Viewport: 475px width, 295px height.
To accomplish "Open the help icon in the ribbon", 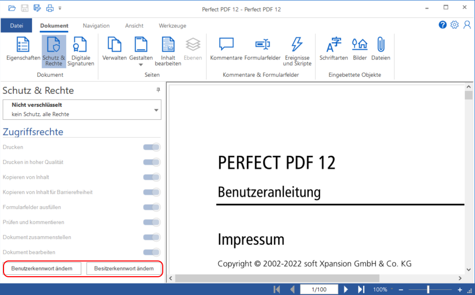I will [x=442, y=24].
